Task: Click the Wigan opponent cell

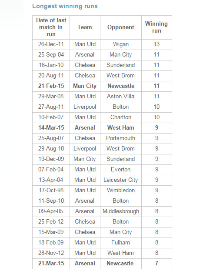Action: coord(121,44)
